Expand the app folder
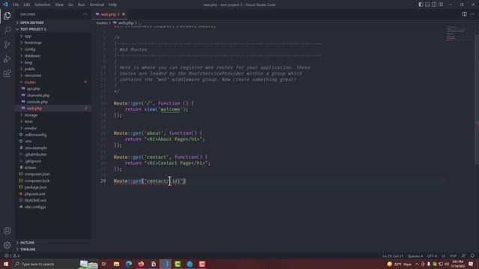Image resolution: width=479 pixels, height=269 pixels. coord(53,36)
